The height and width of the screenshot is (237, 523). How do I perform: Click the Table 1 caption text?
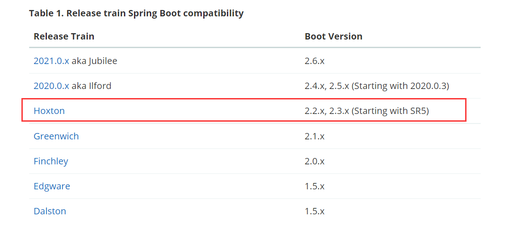click(x=136, y=13)
